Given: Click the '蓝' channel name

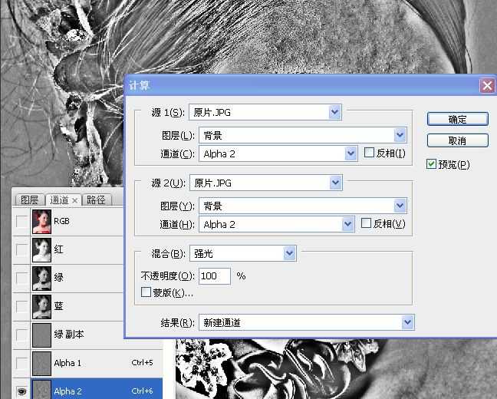Looking at the screenshot, I should point(58,306).
